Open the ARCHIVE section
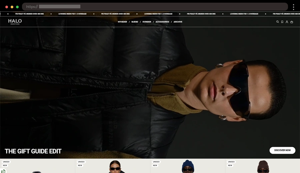 (x=178, y=22)
